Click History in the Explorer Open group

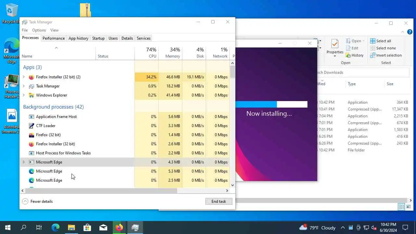tap(355, 55)
